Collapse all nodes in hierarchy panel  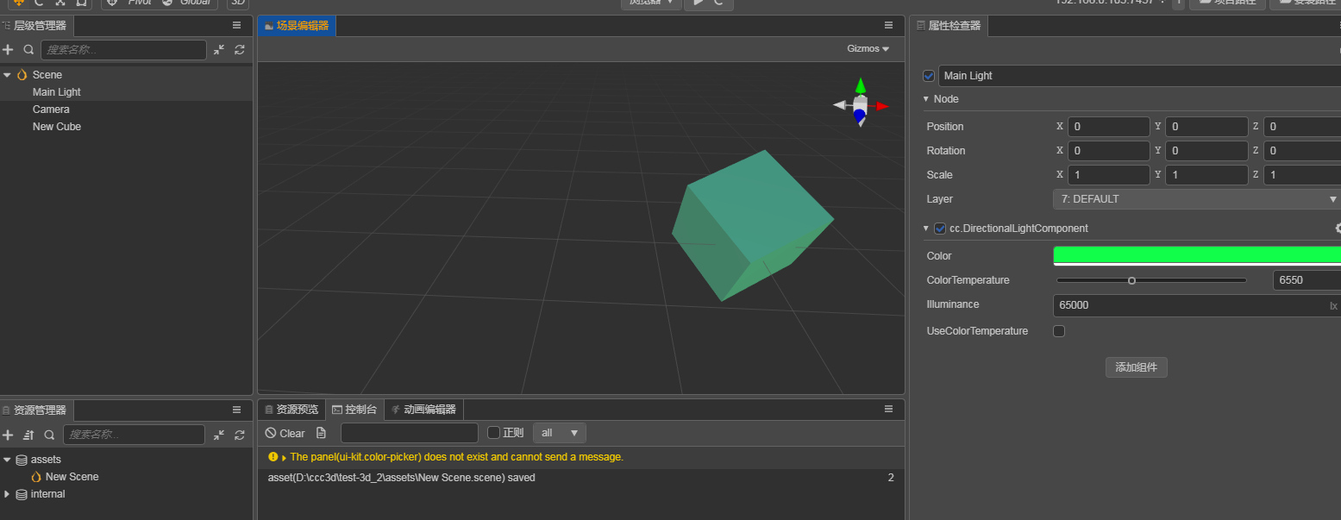tap(219, 50)
